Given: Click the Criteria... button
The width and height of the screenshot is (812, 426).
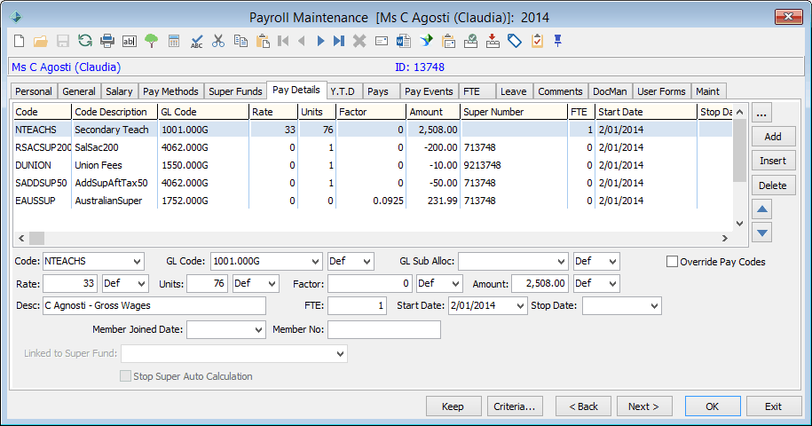Looking at the screenshot, I should [x=514, y=406].
